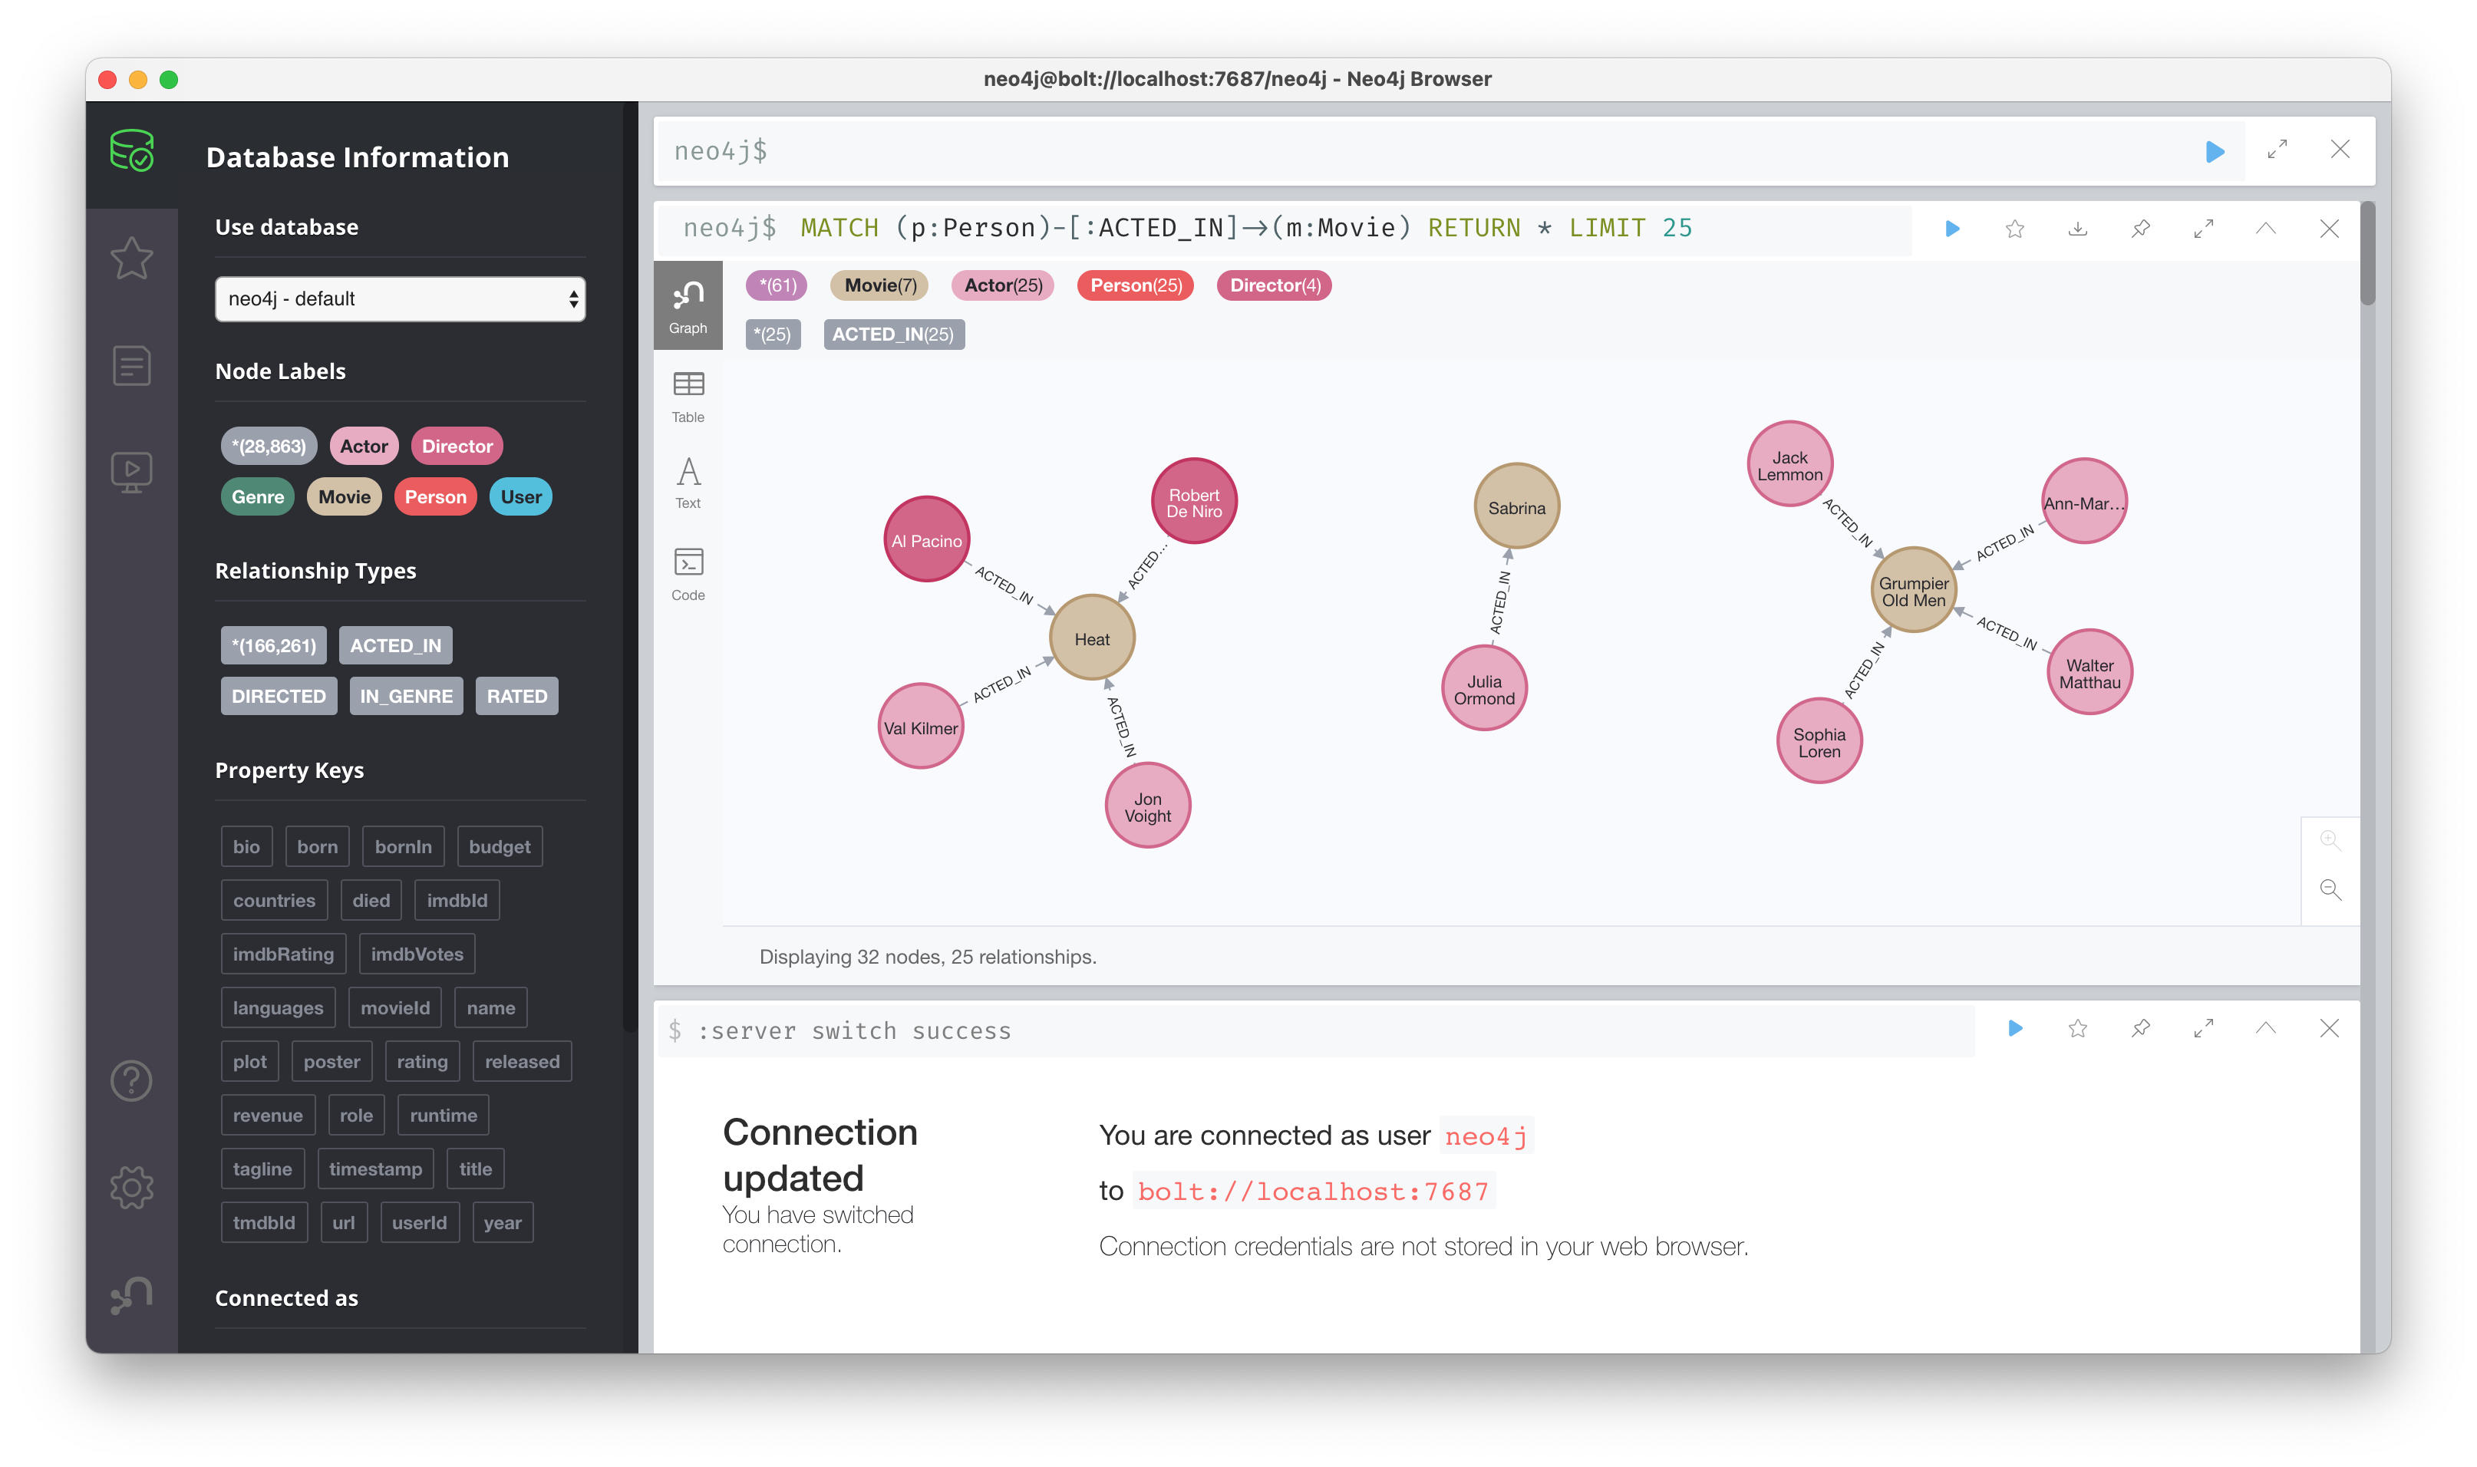The height and width of the screenshot is (1467, 2477).
Task: Select the Director node label in sidebar
Action: click(457, 447)
